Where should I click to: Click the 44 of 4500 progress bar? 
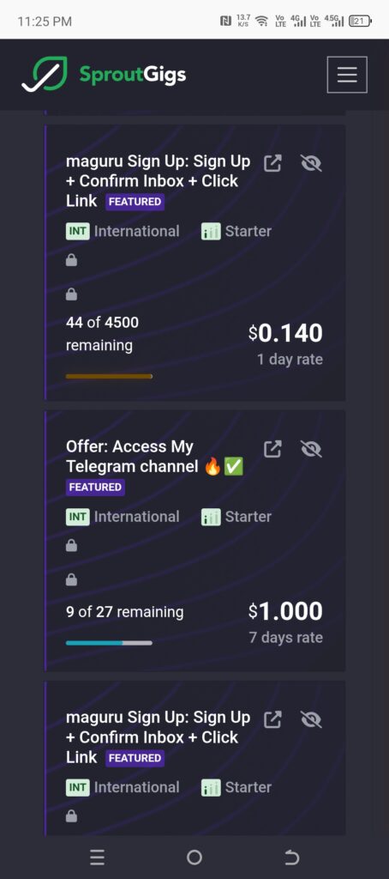tap(109, 377)
